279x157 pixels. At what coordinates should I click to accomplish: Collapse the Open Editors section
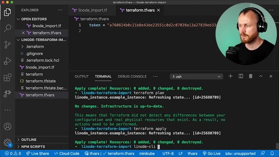coord(34,19)
